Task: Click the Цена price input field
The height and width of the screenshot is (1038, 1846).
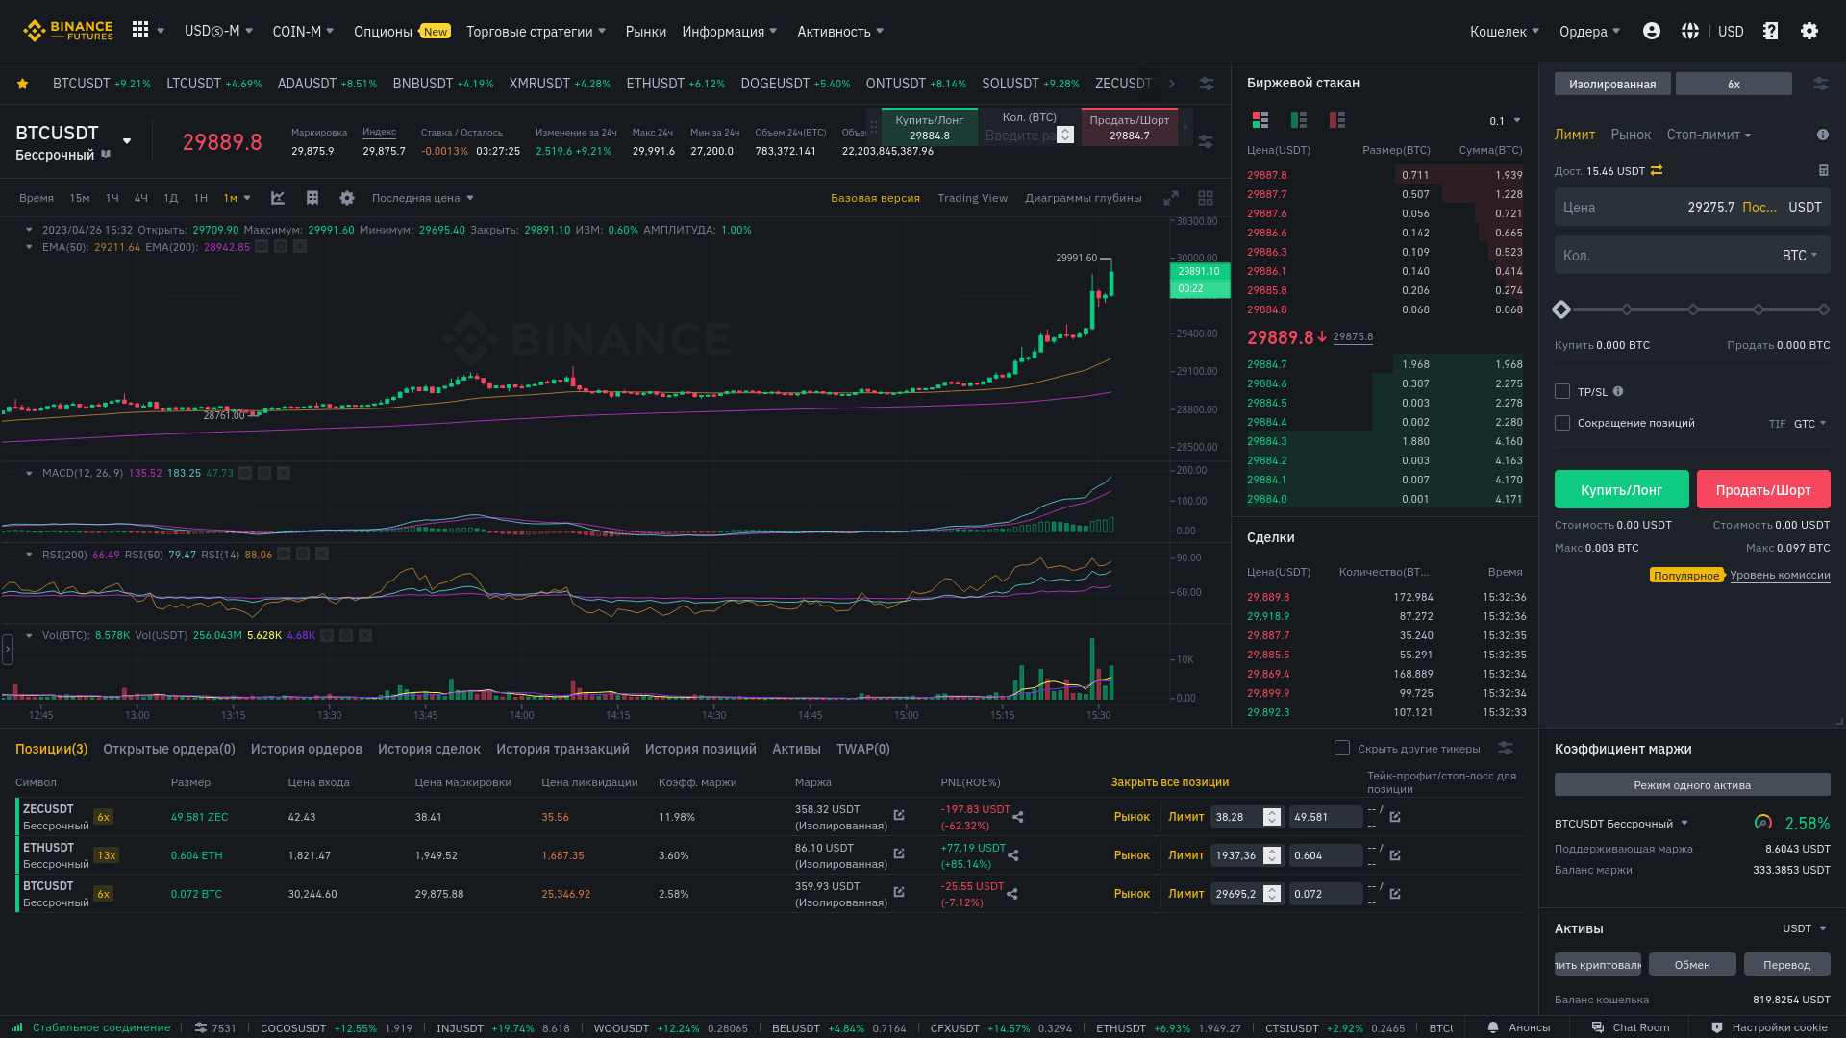Action: click(x=1692, y=207)
